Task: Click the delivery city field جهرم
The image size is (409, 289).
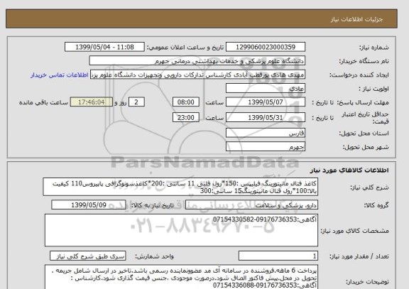Action: [266, 146]
